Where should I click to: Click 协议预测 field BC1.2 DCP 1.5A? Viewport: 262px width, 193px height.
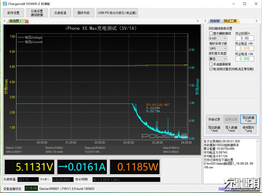point(126,180)
